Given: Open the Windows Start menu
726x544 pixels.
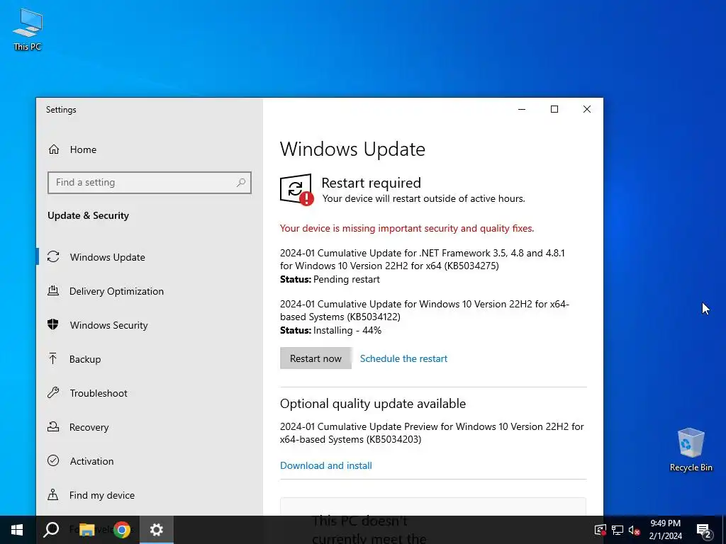Looking at the screenshot, I should (17, 530).
